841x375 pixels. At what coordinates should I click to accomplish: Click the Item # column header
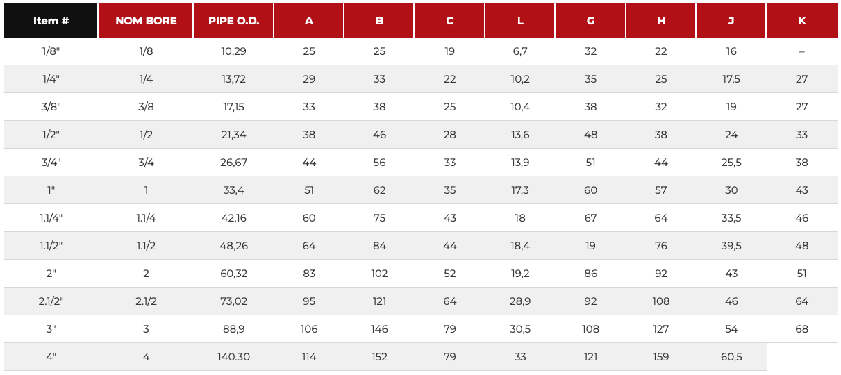pyautogui.click(x=51, y=21)
